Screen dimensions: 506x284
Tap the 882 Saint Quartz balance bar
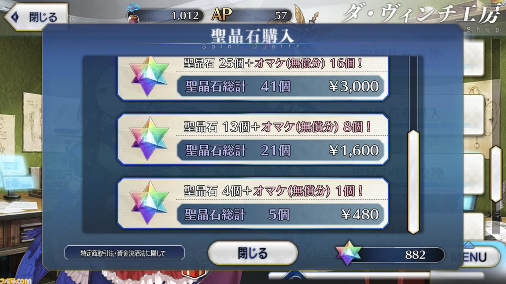point(389,255)
